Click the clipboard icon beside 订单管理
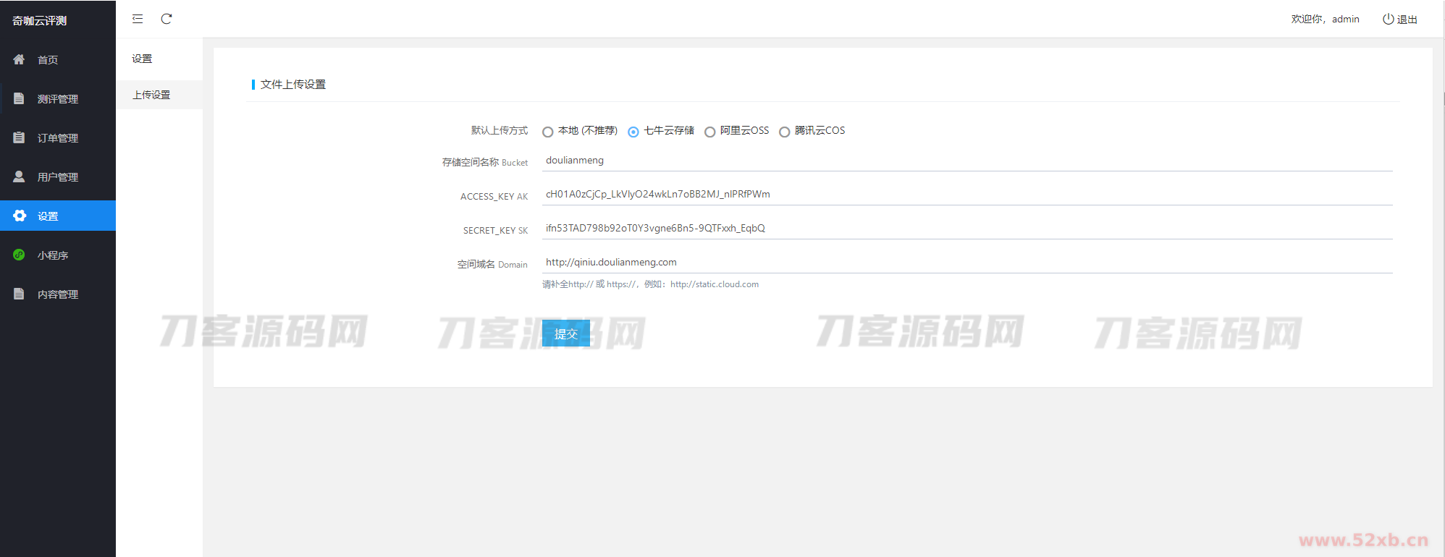The image size is (1445, 557). pyautogui.click(x=19, y=137)
